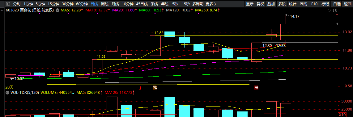Open the VOL-TDX indicator dropdown arrow
This screenshot has height=117, width=353.
[x=8, y=92]
